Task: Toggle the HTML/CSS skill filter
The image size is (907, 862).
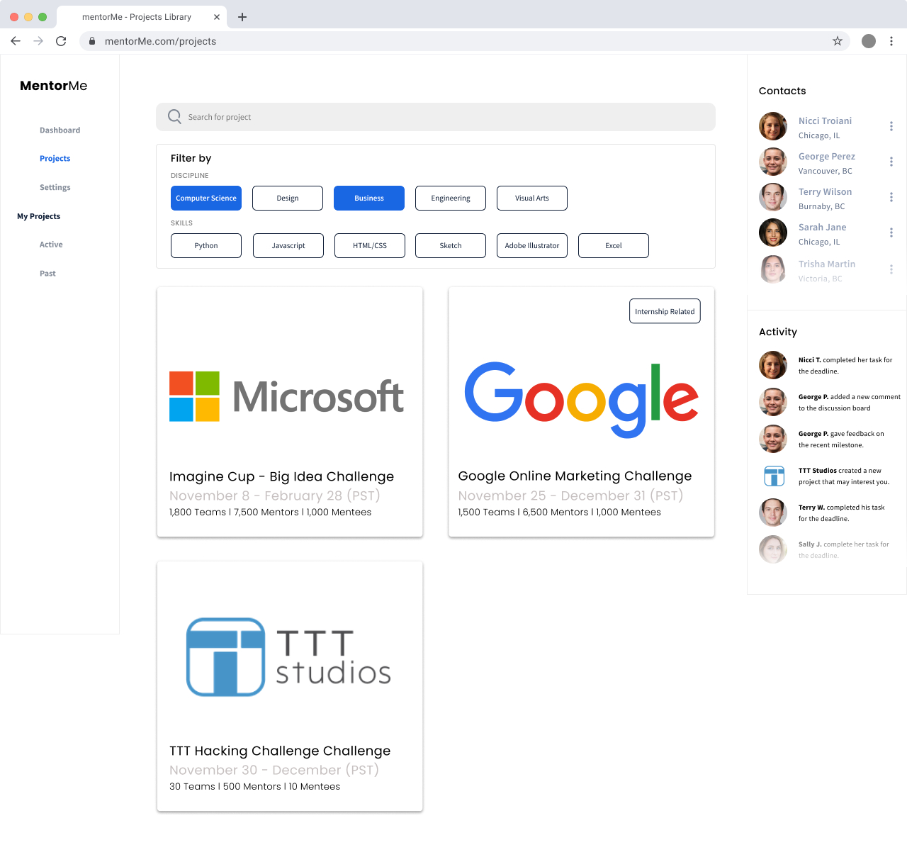Action: pos(370,245)
